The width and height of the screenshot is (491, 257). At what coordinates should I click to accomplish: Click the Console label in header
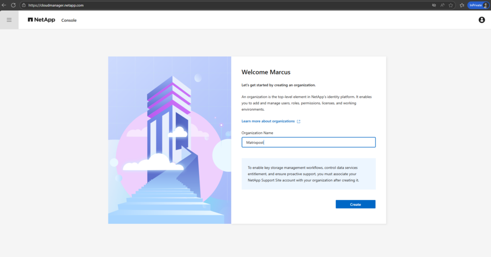point(69,20)
